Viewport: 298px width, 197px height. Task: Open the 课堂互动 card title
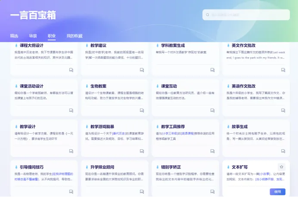click(x=169, y=86)
